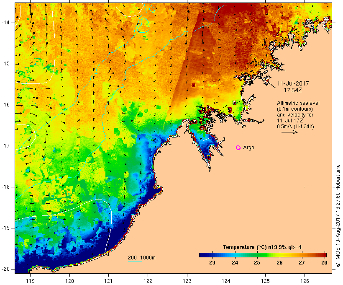Viewport: 343px width, 285px height.
Task: Click the latitude axis label -19
Action: point(5,228)
